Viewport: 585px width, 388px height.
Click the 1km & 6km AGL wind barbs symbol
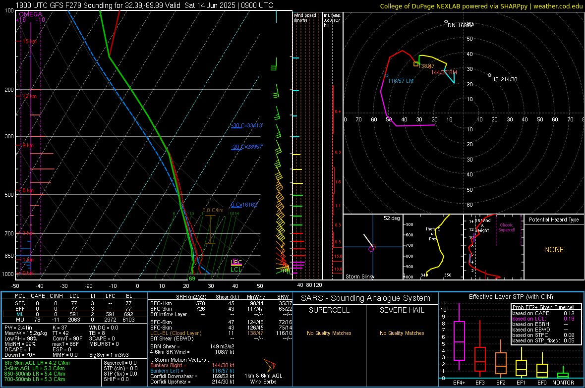coord(270,365)
